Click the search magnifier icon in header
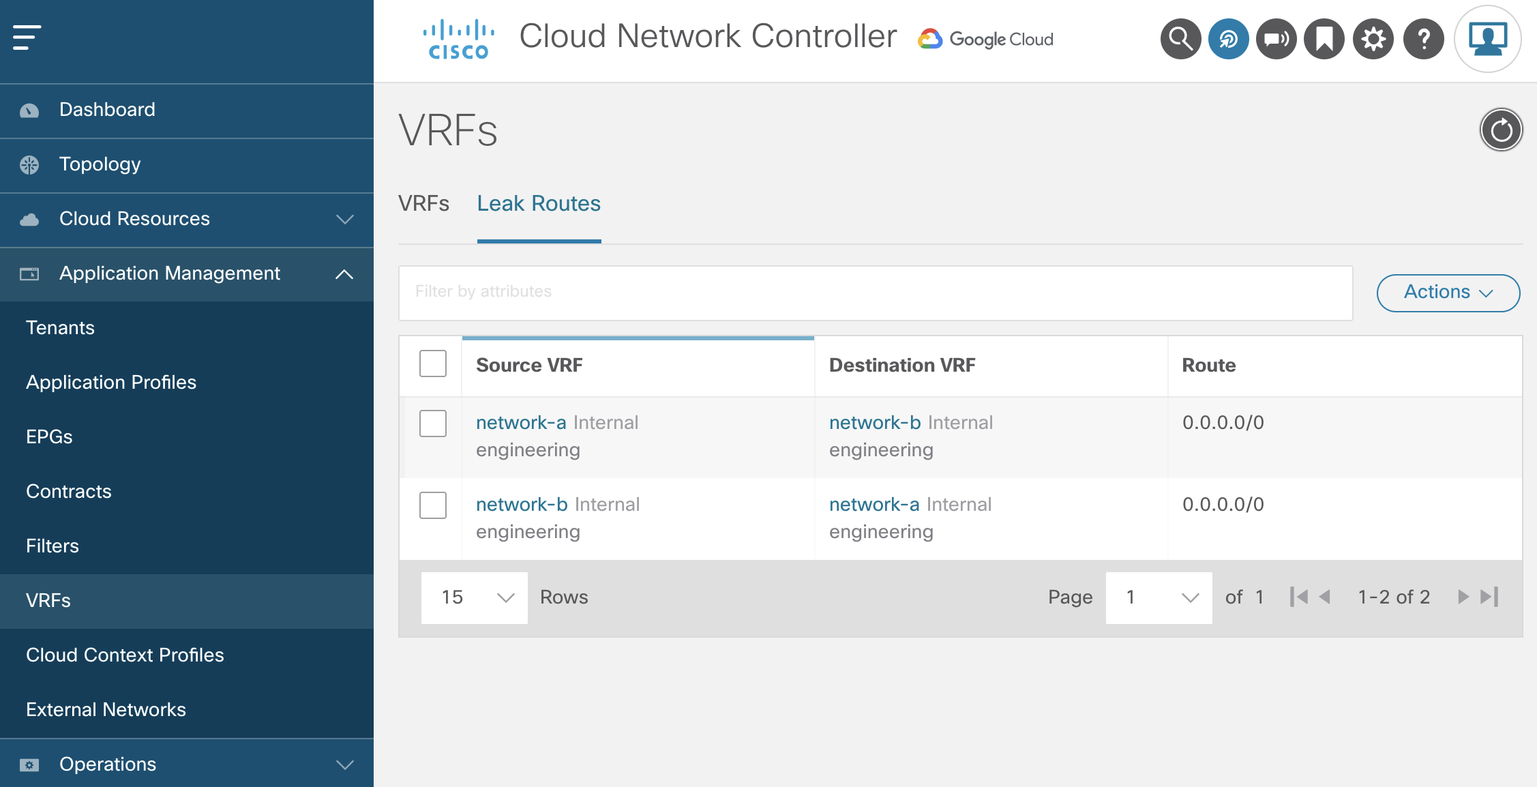 (x=1180, y=40)
